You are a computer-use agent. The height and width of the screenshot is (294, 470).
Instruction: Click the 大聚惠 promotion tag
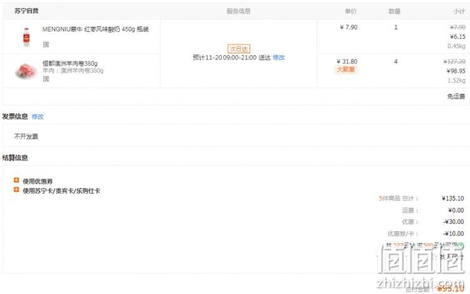tap(345, 70)
